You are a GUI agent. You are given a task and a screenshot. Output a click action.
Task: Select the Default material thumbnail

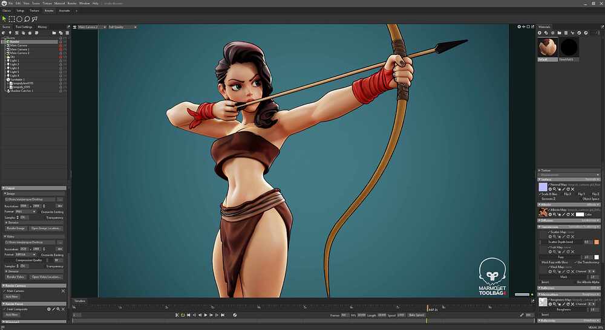click(548, 47)
